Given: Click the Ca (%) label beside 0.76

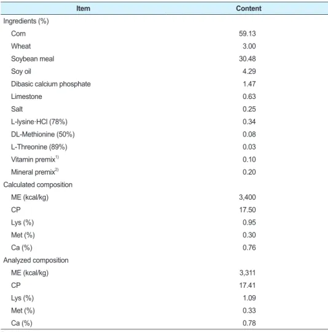Looking at the screenshot, I should [x=21, y=248].
